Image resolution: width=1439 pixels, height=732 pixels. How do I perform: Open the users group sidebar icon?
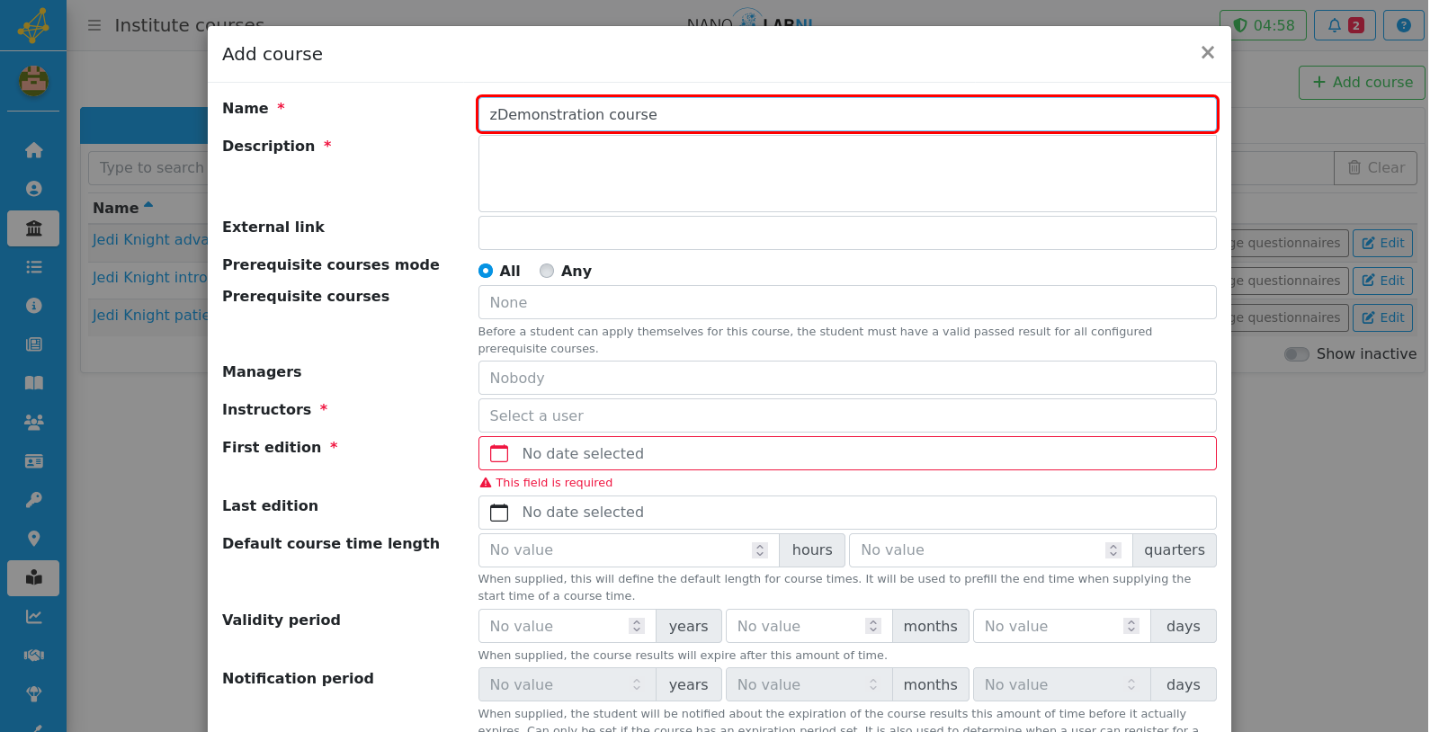[33, 422]
